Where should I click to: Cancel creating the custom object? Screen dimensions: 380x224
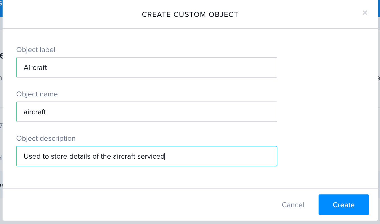pyautogui.click(x=293, y=205)
